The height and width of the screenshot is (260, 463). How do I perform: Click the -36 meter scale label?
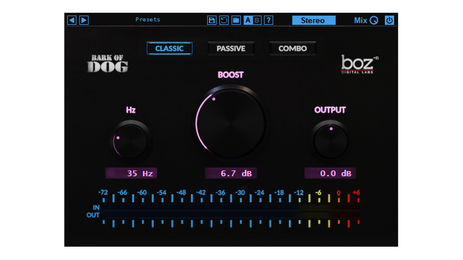(x=221, y=192)
